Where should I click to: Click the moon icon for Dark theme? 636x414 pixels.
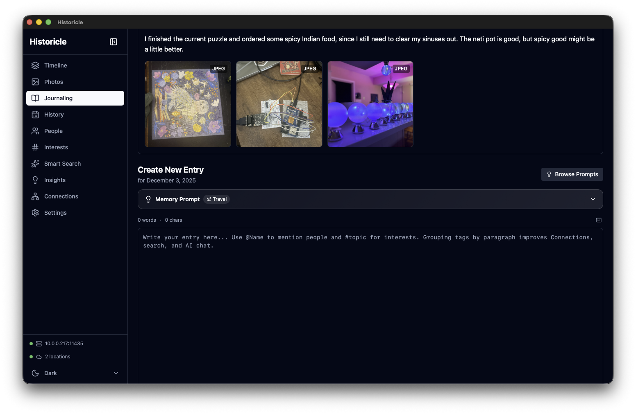point(35,373)
